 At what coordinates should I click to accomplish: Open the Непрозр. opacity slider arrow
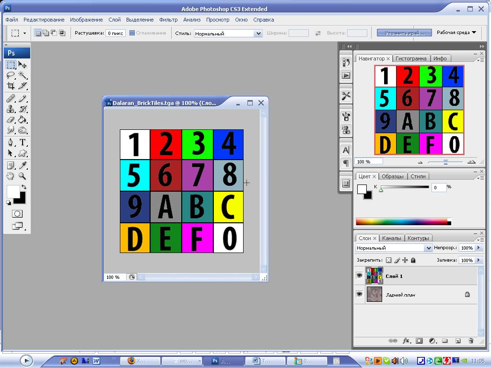[x=479, y=248]
